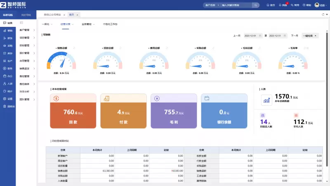Viewport: 330px width, 186px height.
Task: Open the 一键检索 dropdown
Action: (310, 36)
